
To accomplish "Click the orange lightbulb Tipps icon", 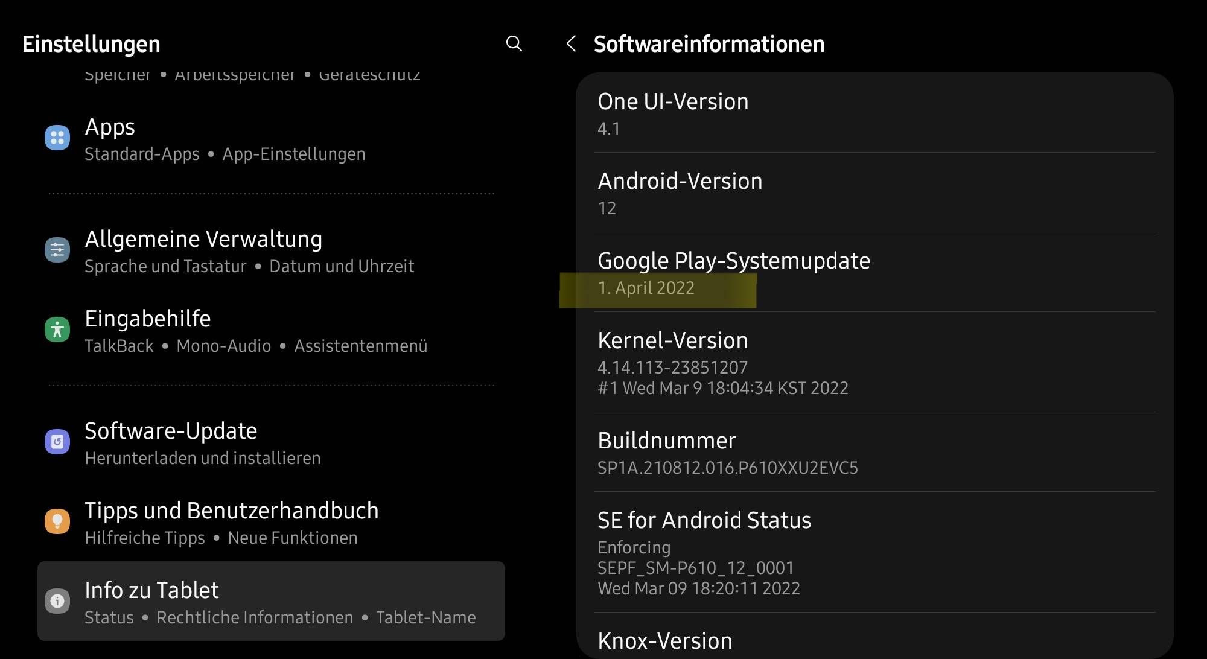I will coord(57,521).
